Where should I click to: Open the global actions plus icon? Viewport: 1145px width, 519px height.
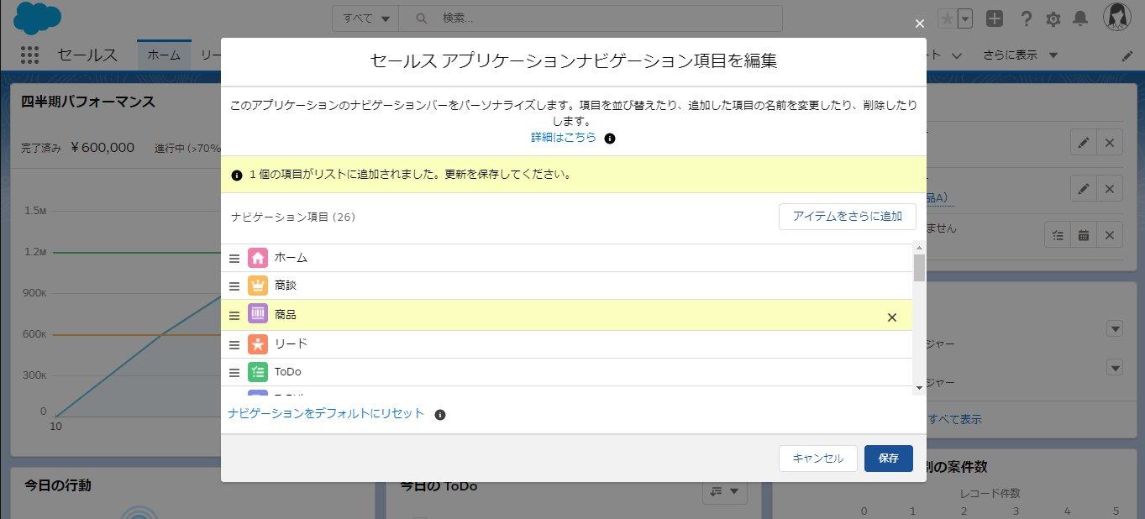click(995, 18)
